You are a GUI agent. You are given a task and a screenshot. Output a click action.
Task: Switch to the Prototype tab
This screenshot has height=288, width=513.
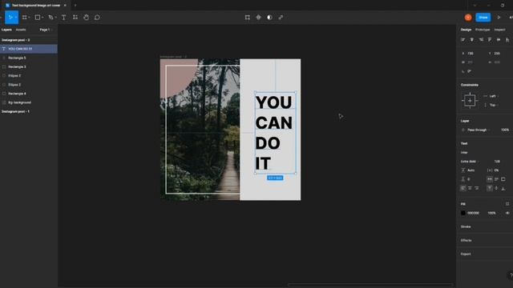coord(483,30)
